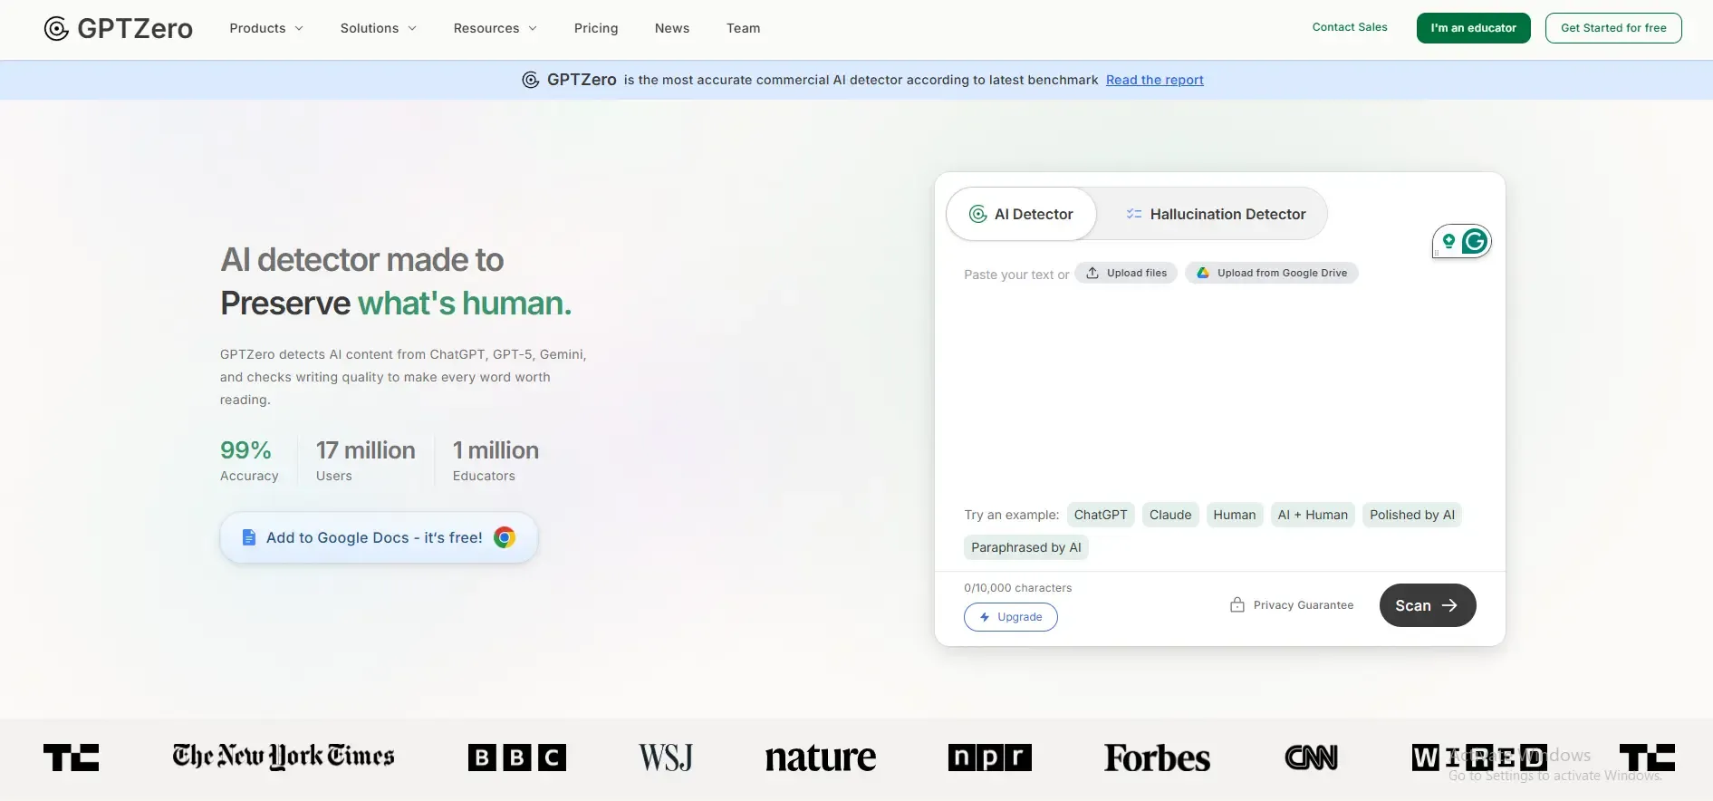The height and width of the screenshot is (801, 1713).
Task: Click the Grammarly icon in text box
Action: pos(1474,241)
